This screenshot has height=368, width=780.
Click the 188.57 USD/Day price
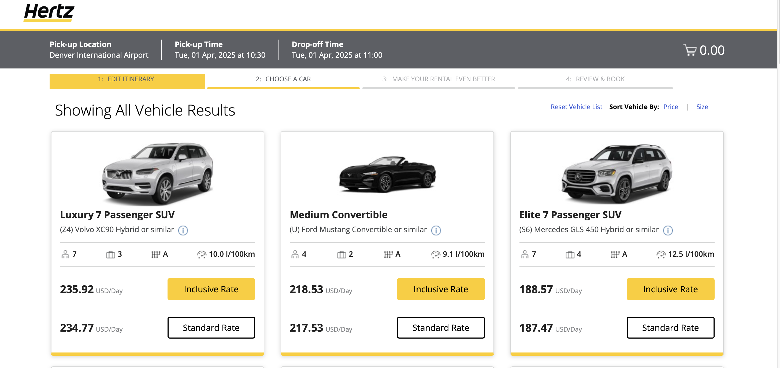click(x=551, y=289)
